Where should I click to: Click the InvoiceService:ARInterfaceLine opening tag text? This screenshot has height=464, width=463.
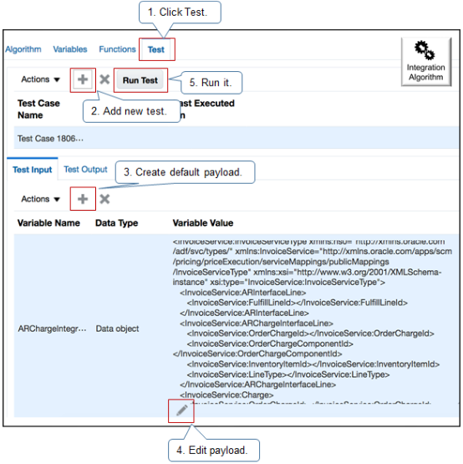(243, 293)
